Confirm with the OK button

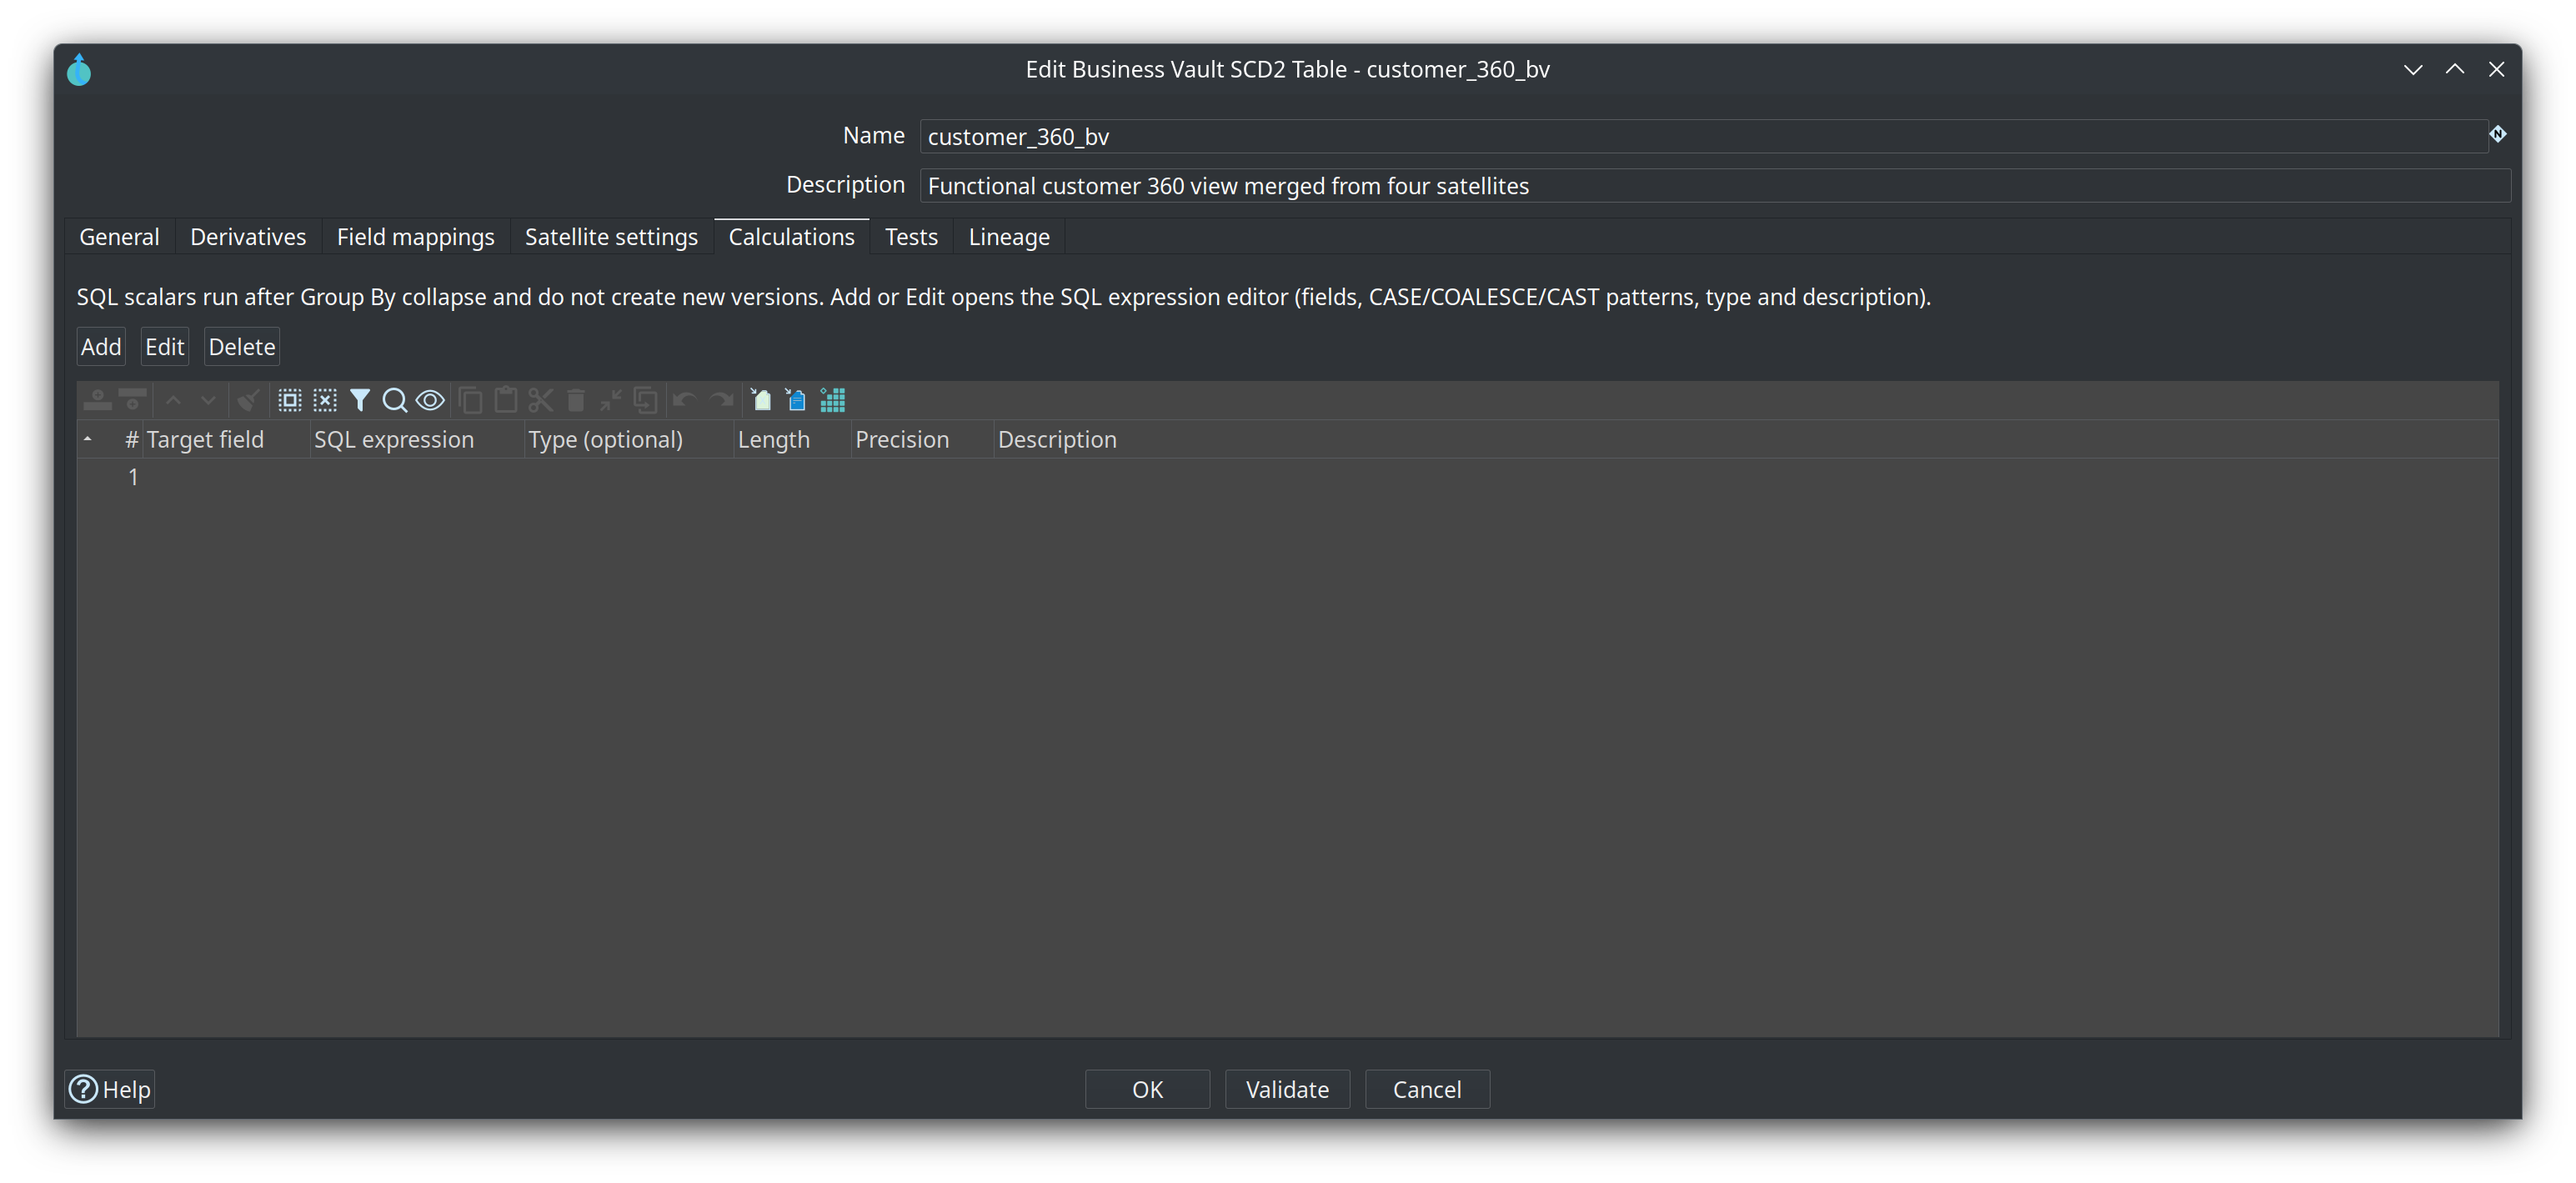[x=1147, y=1089]
